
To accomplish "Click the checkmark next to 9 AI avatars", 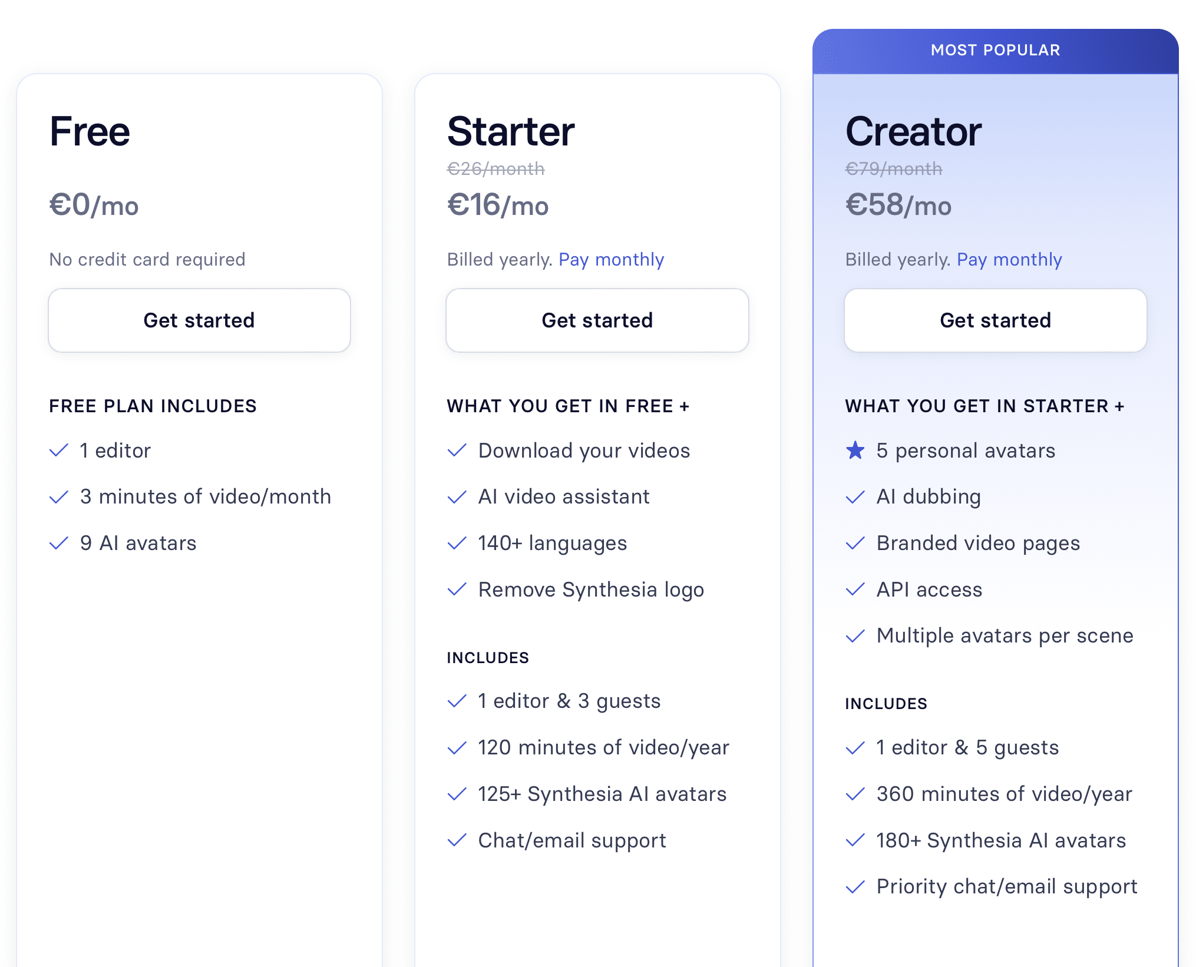I will tap(59, 543).
